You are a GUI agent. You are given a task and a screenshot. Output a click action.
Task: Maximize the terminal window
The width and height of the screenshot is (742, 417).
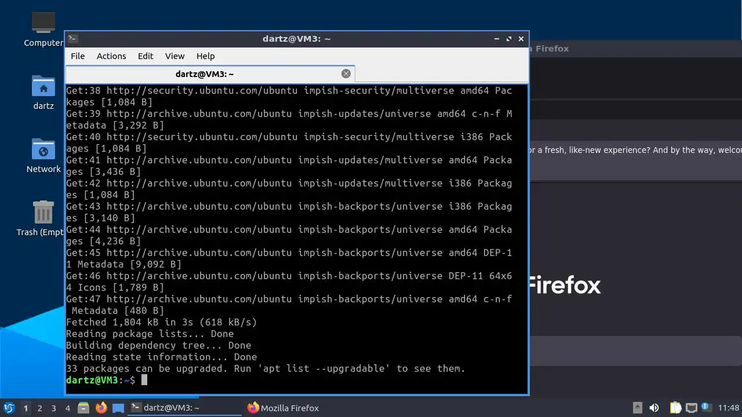[x=509, y=39]
